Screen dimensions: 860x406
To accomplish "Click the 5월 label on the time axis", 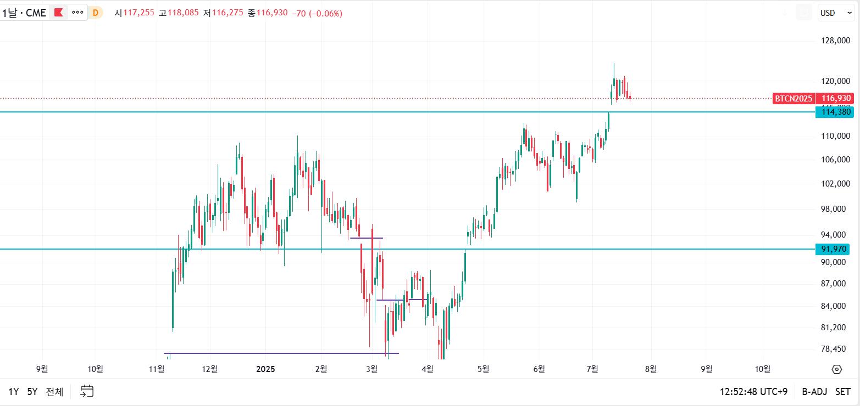I will [x=483, y=369].
